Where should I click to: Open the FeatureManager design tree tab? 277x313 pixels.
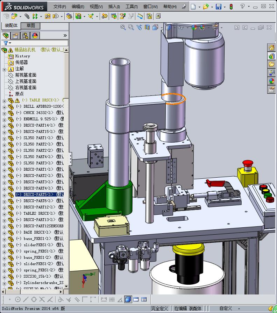[6, 36]
